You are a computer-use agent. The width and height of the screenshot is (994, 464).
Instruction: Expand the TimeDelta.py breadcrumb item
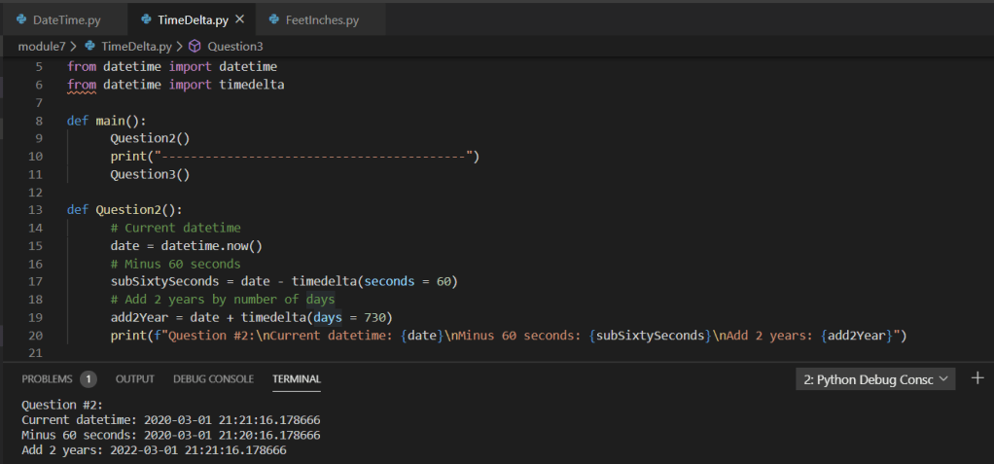coord(136,46)
